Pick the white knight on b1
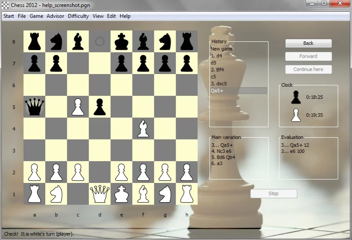 pyautogui.click(x=56, y=194)
